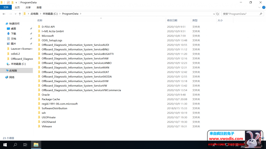The height and width of the screenshot is (149, 266).
Task: Open the address bar history dropdown
Action: [214, 14]
